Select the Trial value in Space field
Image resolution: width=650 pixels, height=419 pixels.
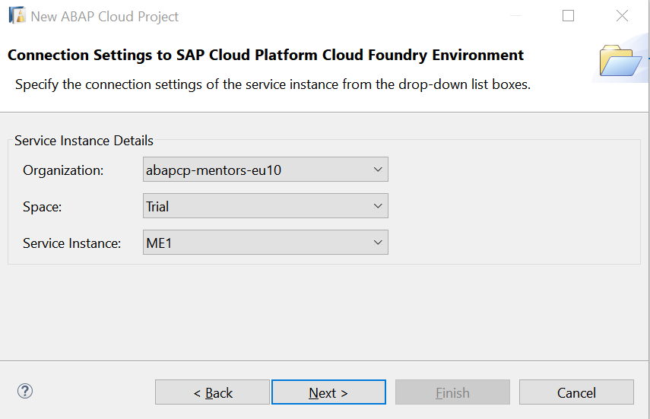point(157,206)
